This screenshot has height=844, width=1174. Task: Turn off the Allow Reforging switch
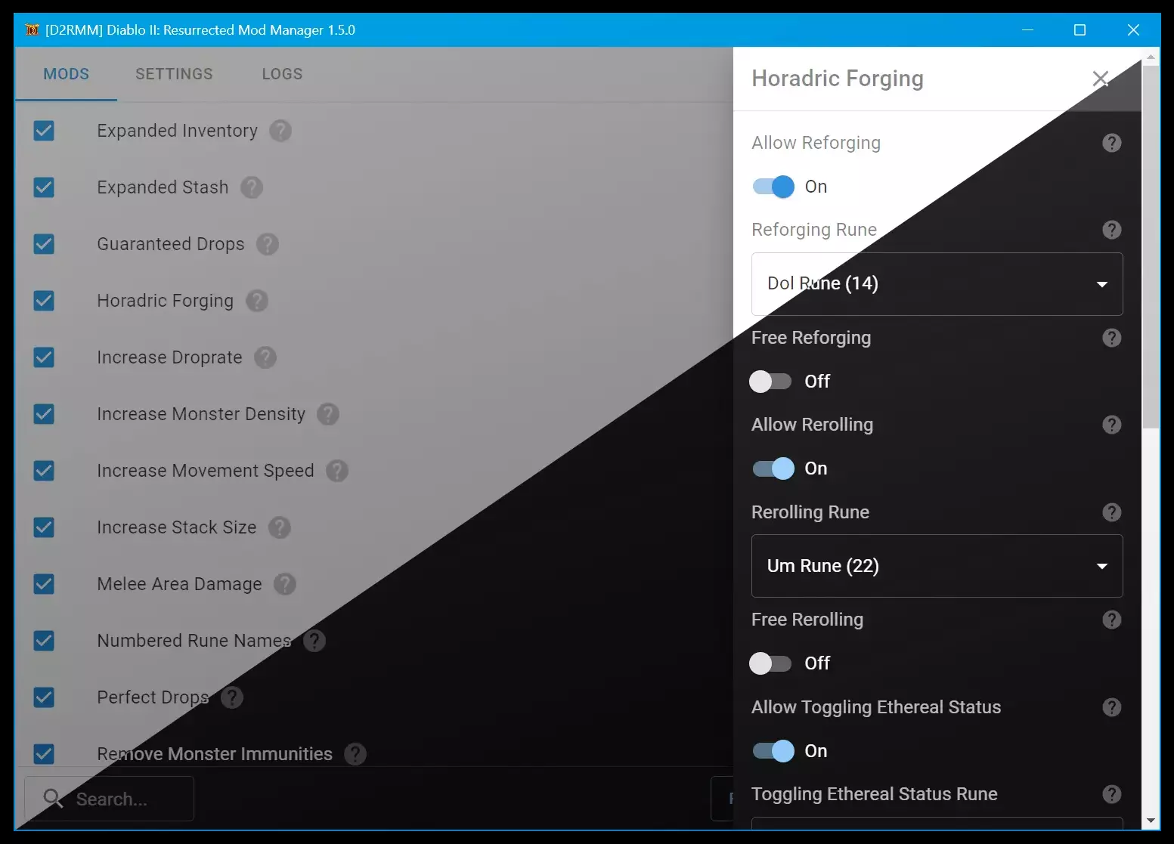point(773,187)
